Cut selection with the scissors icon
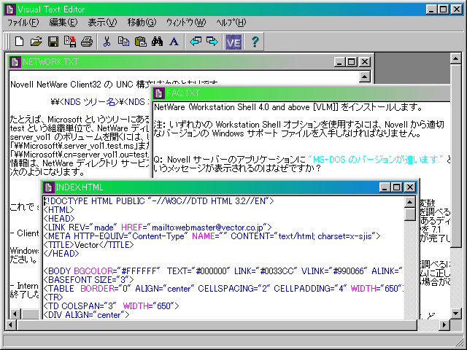The width and height of the screenshot is (467, 350). (107, 42)
